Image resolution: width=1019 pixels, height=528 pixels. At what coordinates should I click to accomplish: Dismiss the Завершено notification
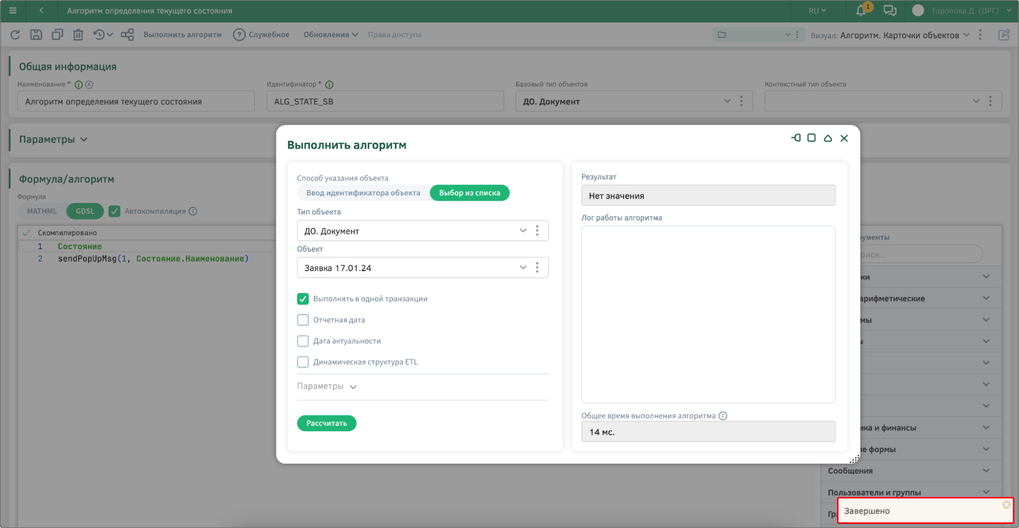pos(1006,505)
